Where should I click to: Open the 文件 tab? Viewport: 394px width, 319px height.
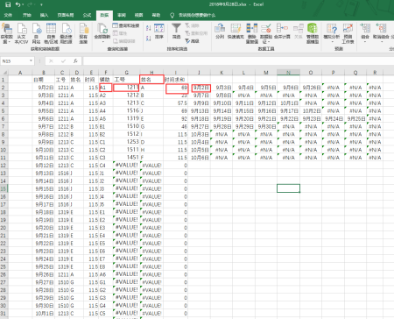point(8,15)
